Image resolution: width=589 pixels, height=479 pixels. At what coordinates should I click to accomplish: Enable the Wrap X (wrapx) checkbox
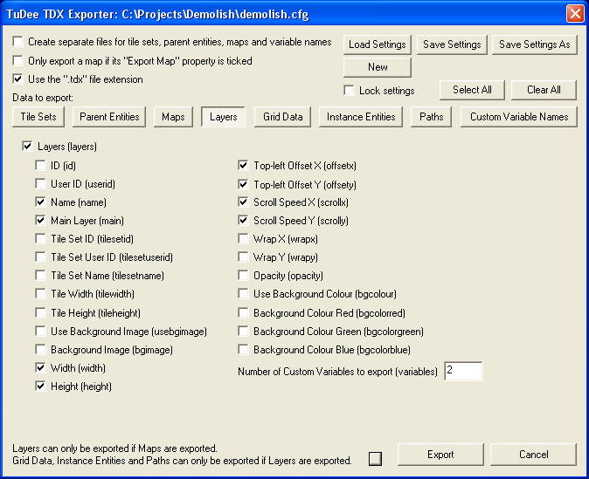click(x=243, y=238)
